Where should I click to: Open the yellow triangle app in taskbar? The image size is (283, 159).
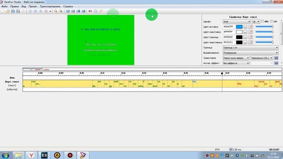pos(57,155)
